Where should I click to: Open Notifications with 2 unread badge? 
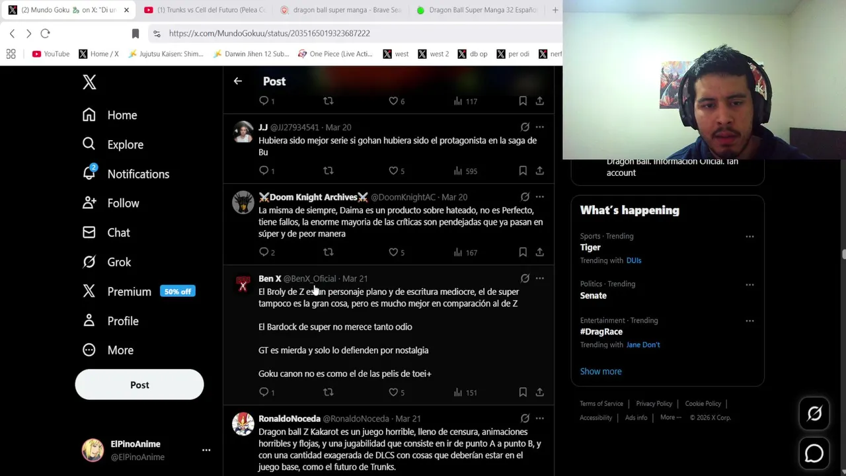pyautogui.click(x=126, y=174)
